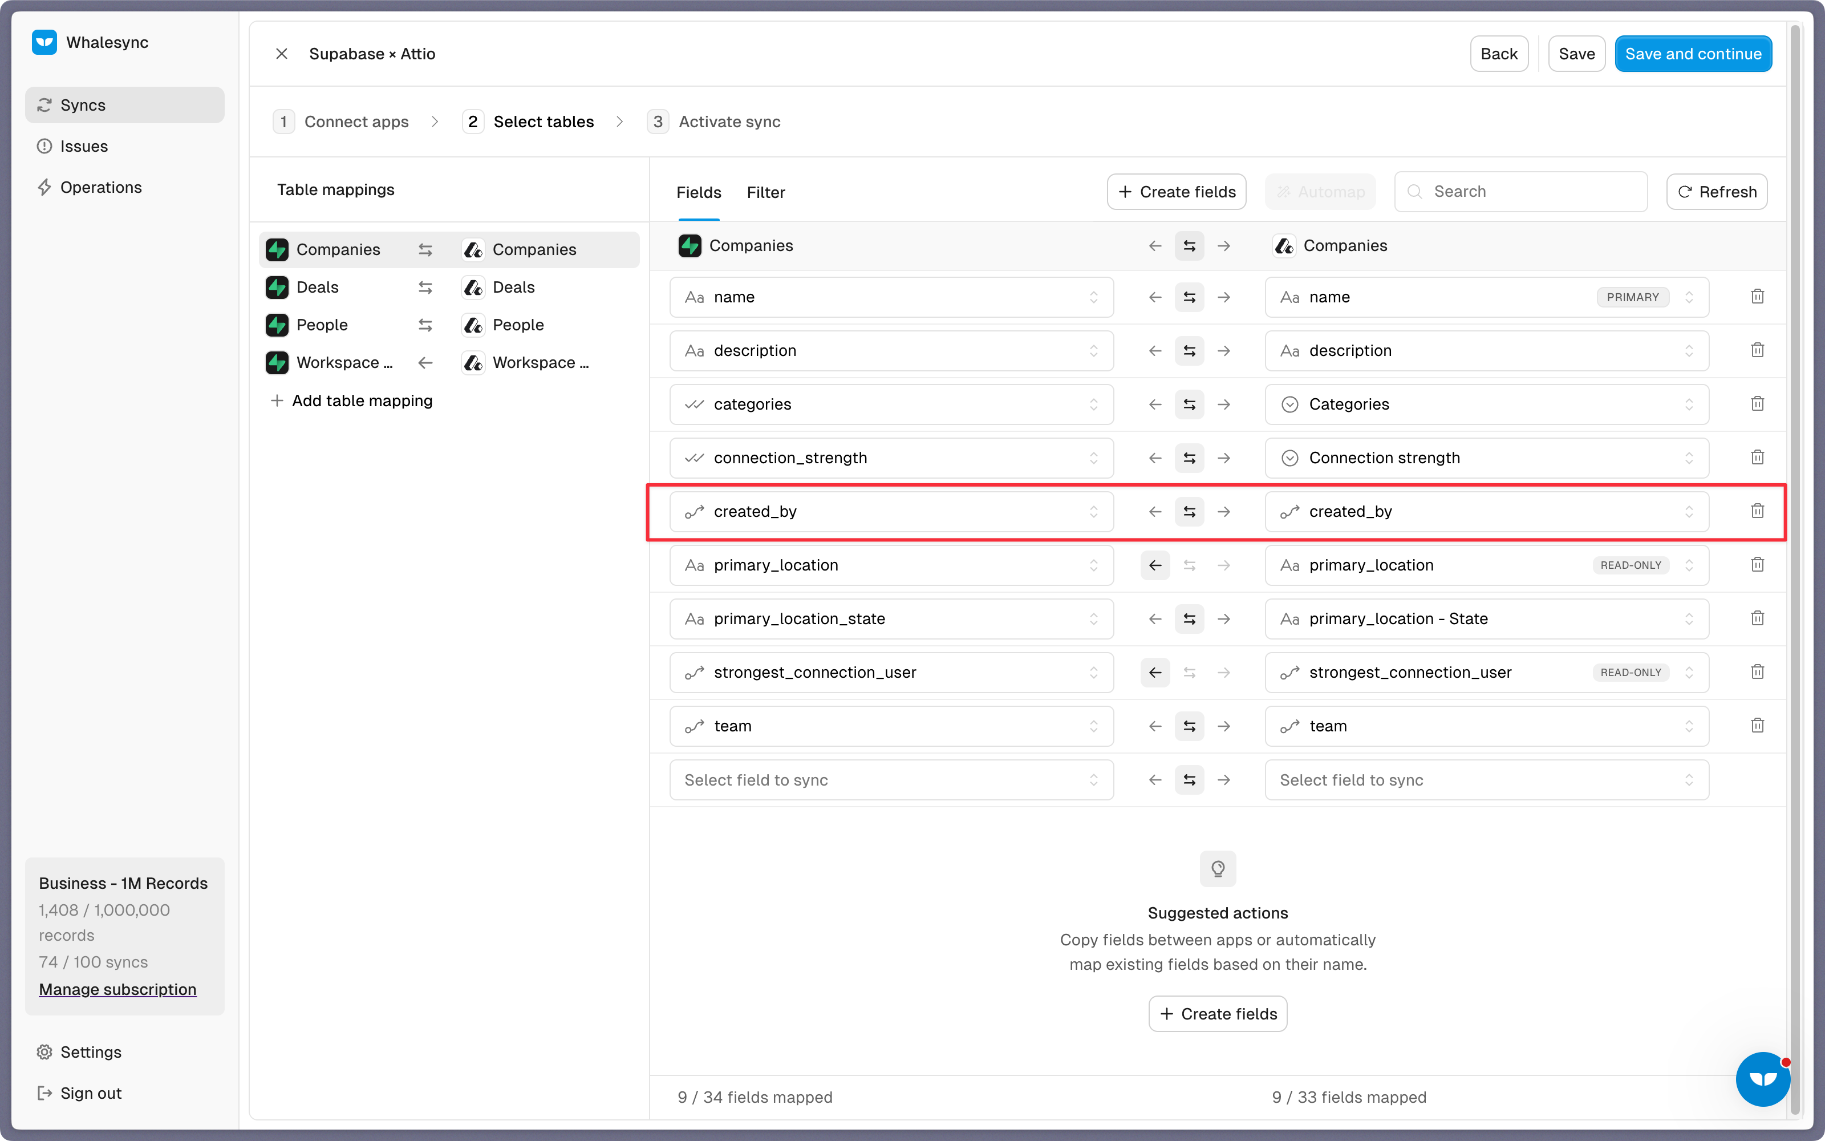
Task: Click Save and continue
Action: (1693, 54)
